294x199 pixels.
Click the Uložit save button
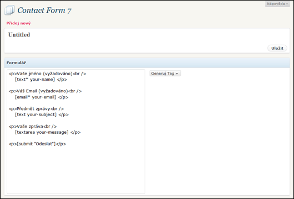coord(277,48)
